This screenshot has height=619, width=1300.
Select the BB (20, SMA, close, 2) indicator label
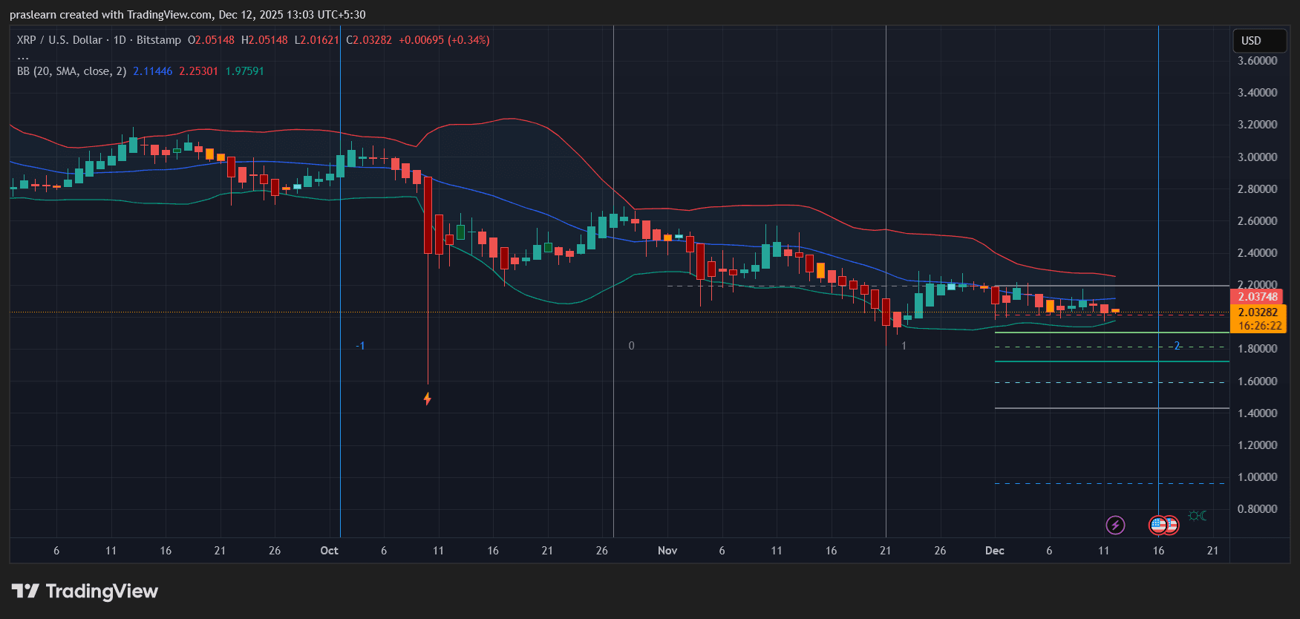71,71
